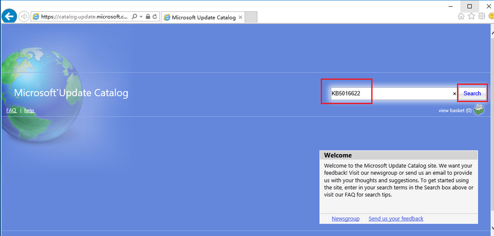Click the Internet Explorer icon in address bar
494x236 pixels.
tap(36, 17)
